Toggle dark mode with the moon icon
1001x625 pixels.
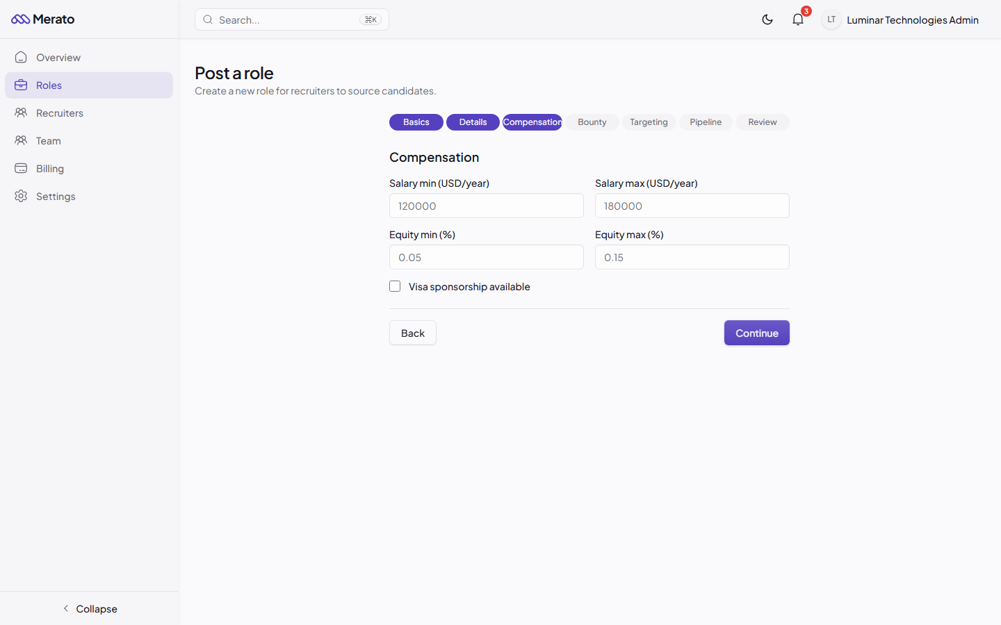767,19
